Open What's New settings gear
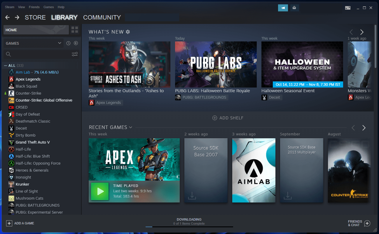This screenshot has height=234, width=379. [x=128, y=32]
